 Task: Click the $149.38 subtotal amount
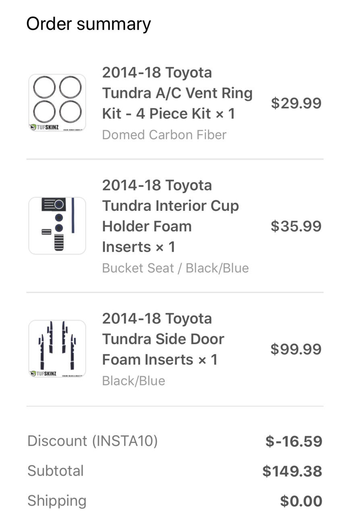pyautogui.click(x=292, y=471)
